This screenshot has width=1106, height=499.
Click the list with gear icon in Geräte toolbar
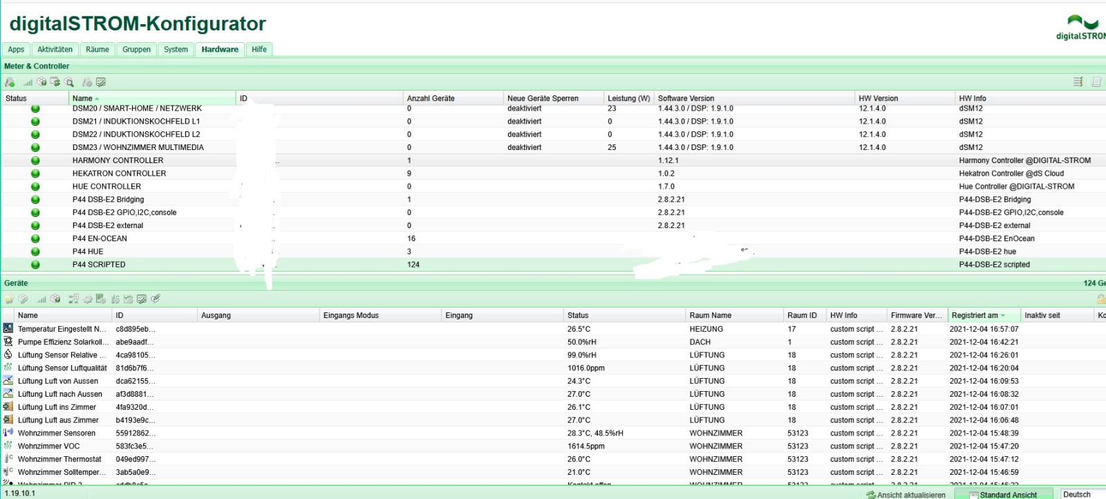[101, 299]
